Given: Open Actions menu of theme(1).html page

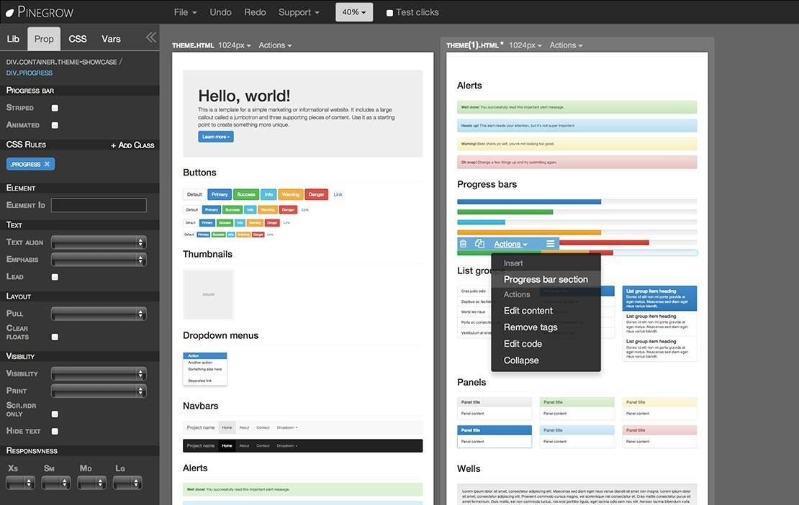Looking at the screenshot, I should pyautogui.click(x=566, y=45).
